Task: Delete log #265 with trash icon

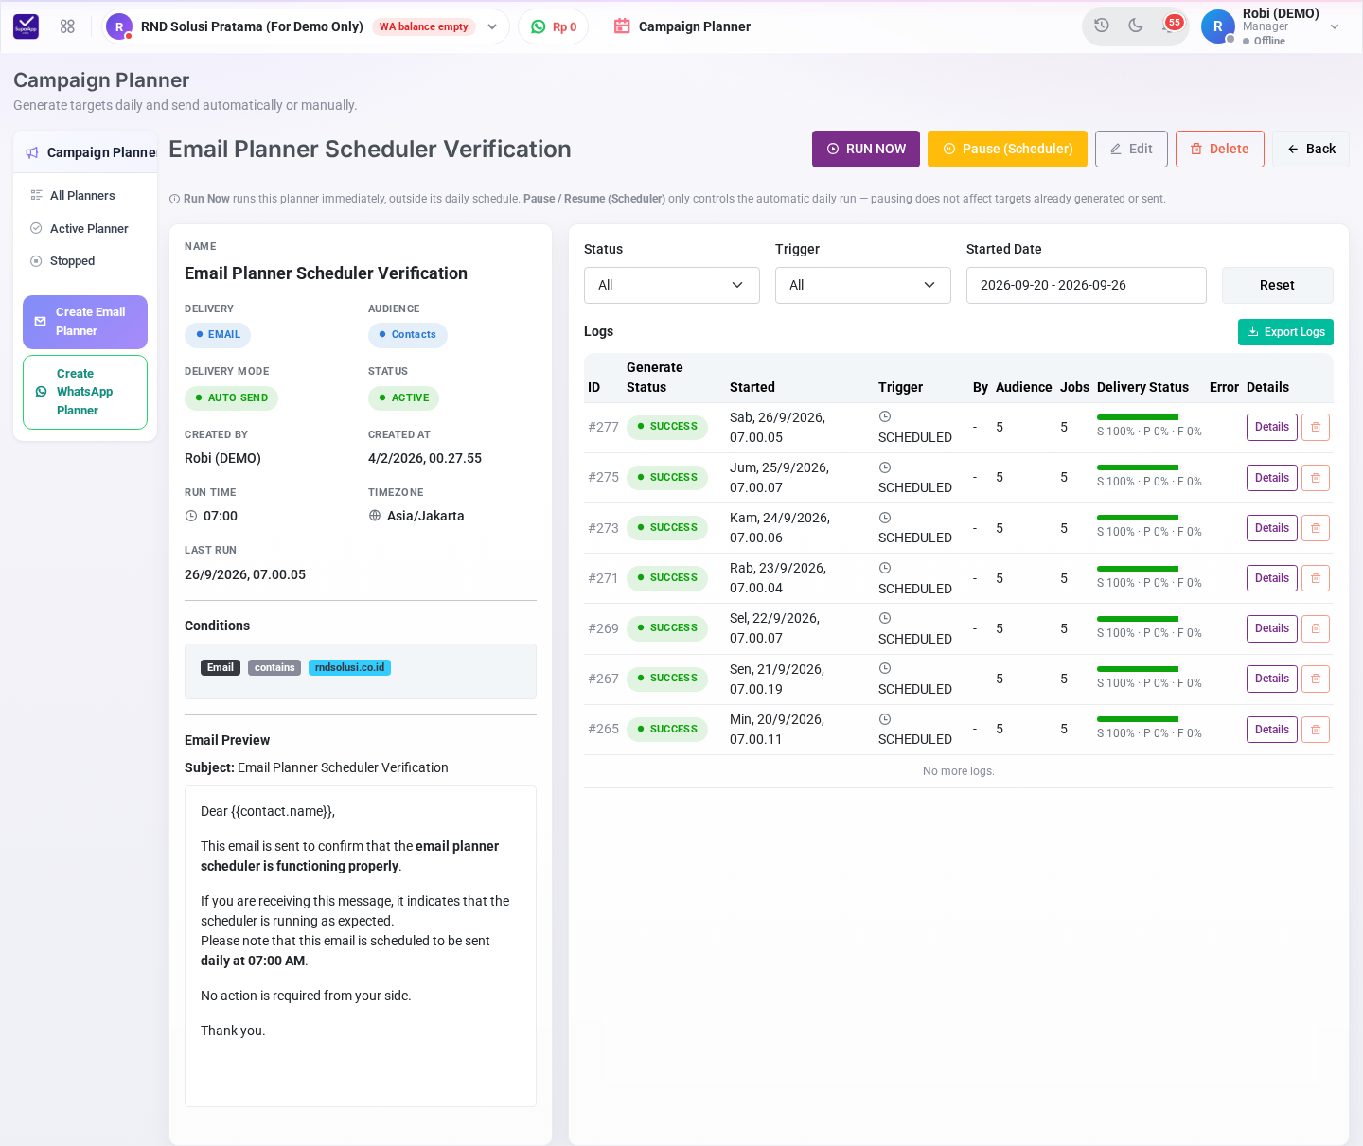Action: click(1316, 730)
